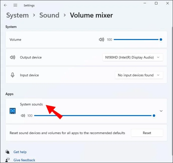Navigate to System breadcrumb

pyautogui.click(x=18, y=15)
